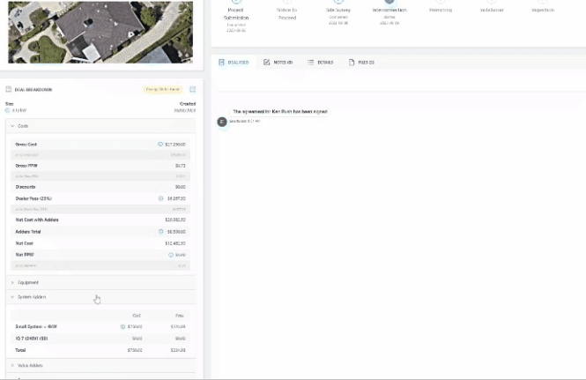Click the yellow status badge in Deal Breakdown

[163, 89]
